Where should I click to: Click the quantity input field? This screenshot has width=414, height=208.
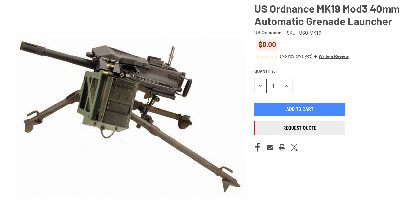pyautogui.click(x=273, y=86)
